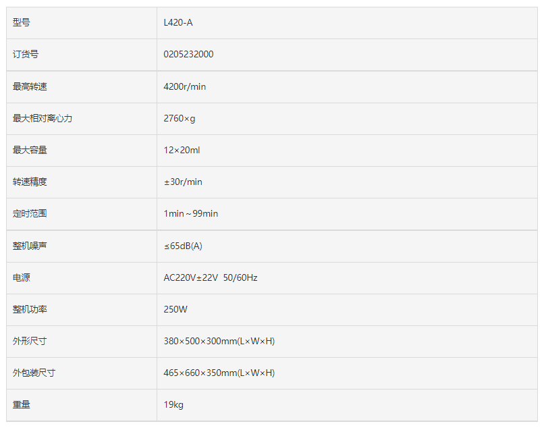Viewport: 546px width, 430px height.
Task: Click power supply value AC220V±22V 50/60Hz
Action: (211, 277)
